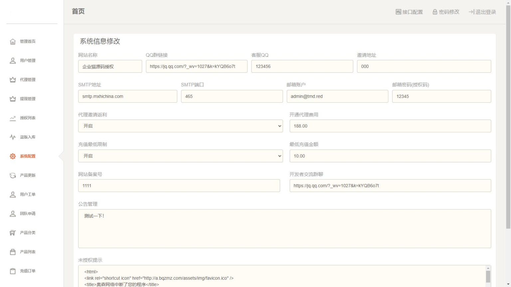This screenshot has height=287, width=511.
Task: Open the 充值最低限制 dropdown
Action: click(x=180, y=156)
